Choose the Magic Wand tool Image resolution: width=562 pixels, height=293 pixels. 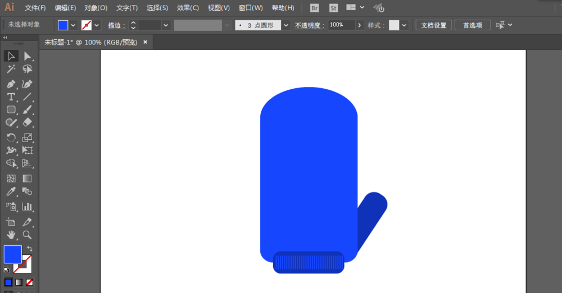tap(11, 69)
